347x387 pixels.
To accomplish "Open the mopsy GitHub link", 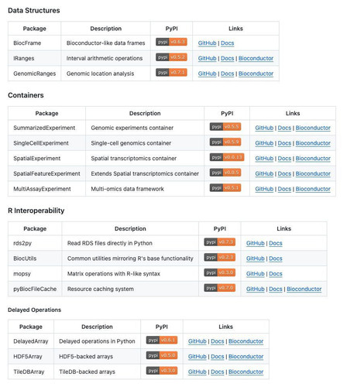I will tap(255, 274).
